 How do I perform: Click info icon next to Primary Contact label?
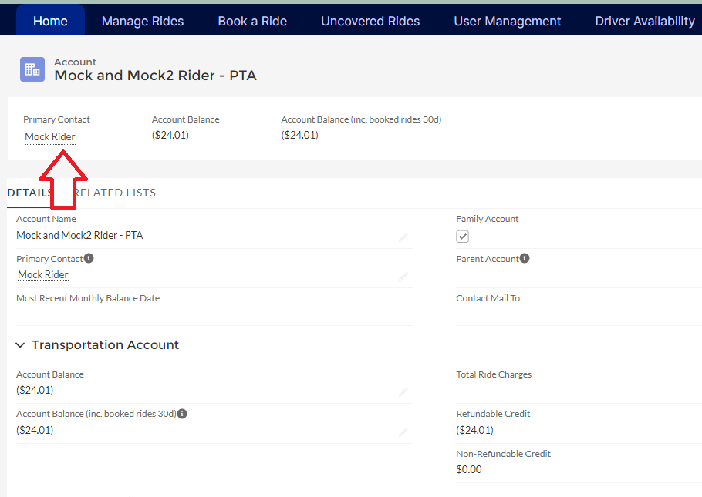(89, 259)
